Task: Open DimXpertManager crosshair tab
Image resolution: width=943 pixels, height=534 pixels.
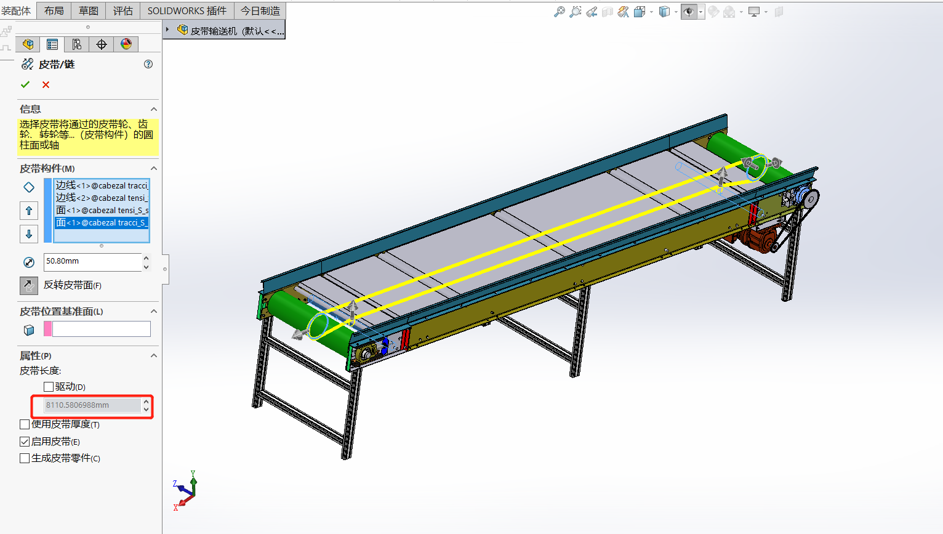Action: [x=102, y=44]
